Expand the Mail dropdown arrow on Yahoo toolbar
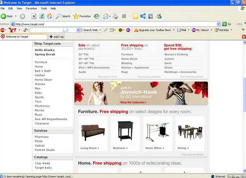 point(189,30)
